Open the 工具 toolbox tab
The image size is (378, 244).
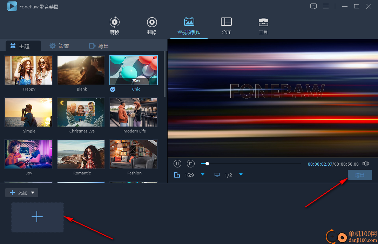tap(263, 26)
